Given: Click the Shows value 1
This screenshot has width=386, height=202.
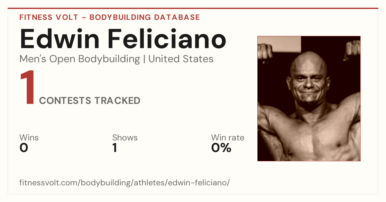Looking at the screenshot, I should coord(115,148).
